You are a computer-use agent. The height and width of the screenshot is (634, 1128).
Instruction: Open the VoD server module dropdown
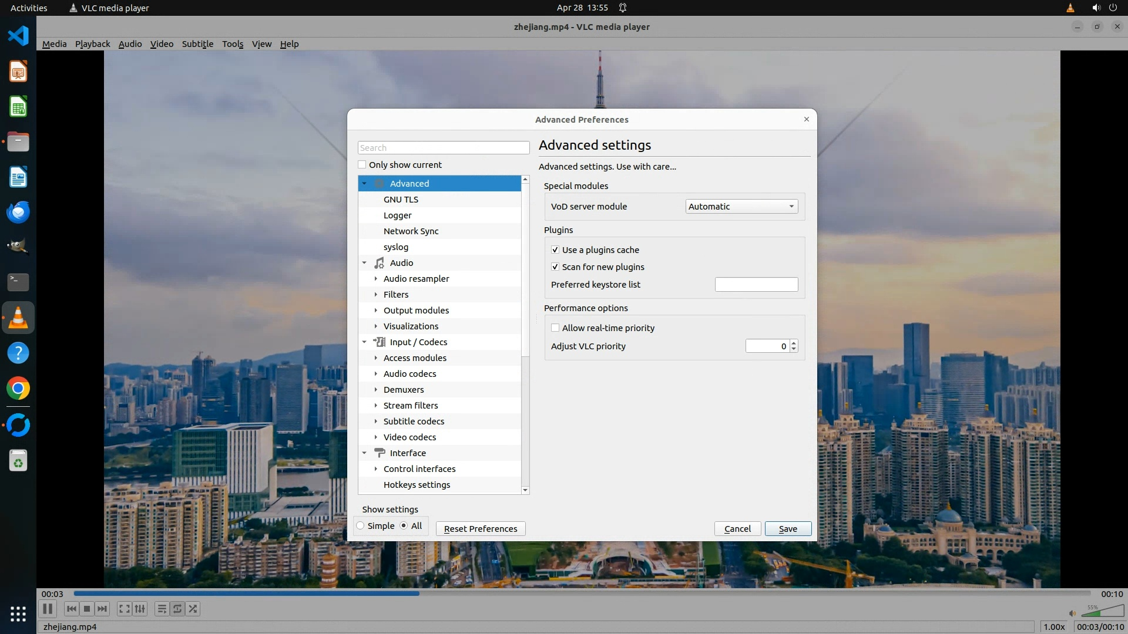pyautogui.click(x=741, y=207)
